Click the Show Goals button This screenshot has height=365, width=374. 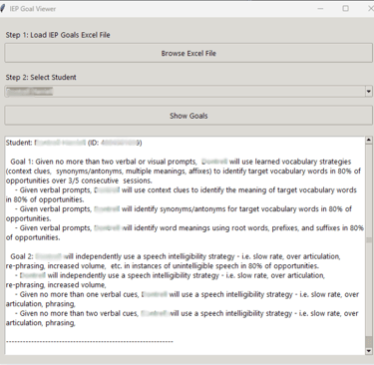pos(188,116)
